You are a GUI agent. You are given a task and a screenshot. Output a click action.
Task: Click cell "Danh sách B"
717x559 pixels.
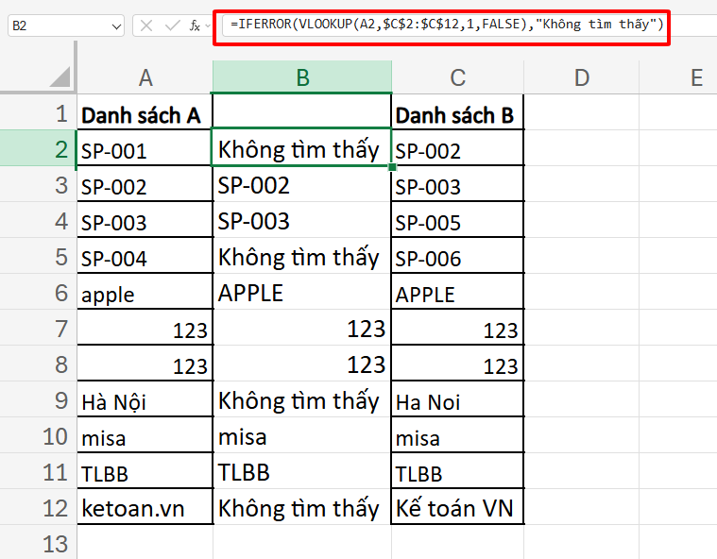pos(458,113)
